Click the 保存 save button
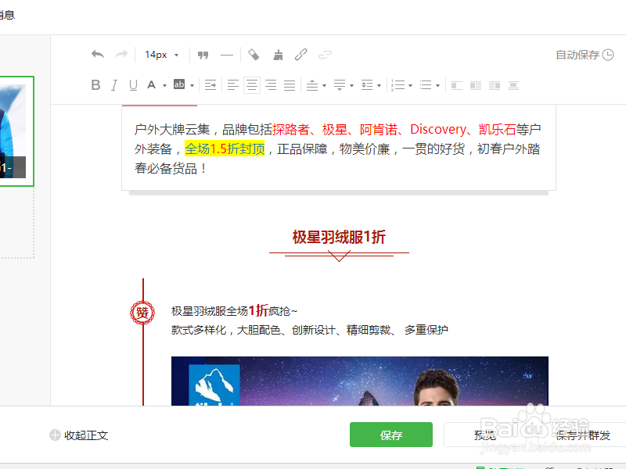 390,435
